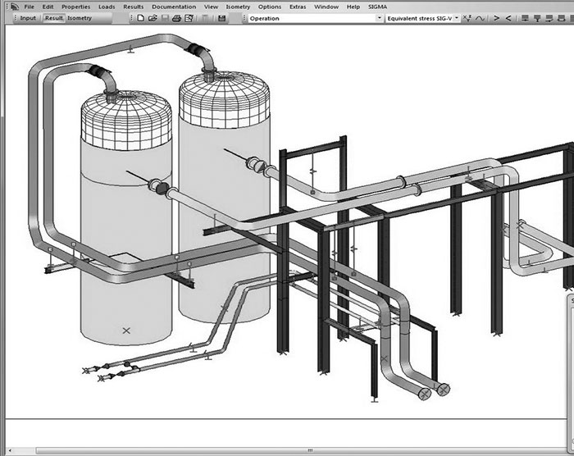The image size is (574, 456).
Task: Switch to Input mode
Action: pyautogui.click(x=28, y=17)
